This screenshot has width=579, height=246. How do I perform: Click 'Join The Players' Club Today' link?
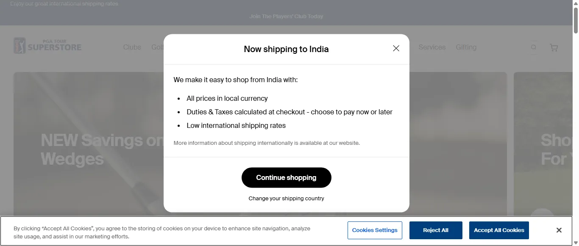(x=286, y=17)
